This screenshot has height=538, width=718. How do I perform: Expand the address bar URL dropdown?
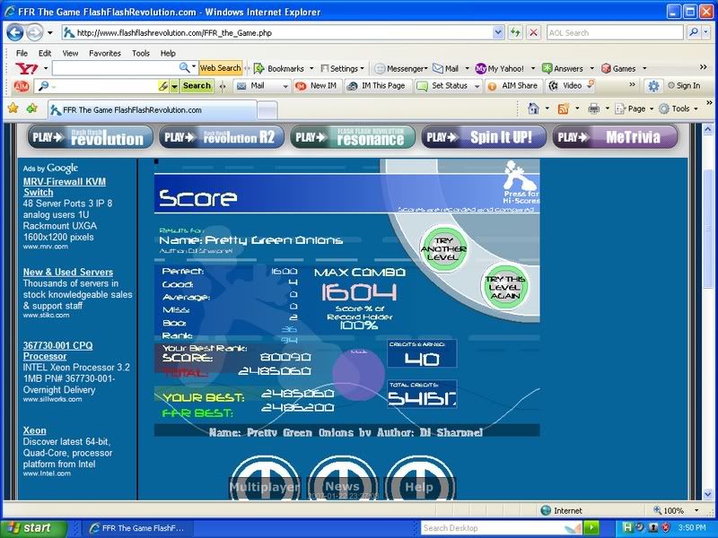498,32
